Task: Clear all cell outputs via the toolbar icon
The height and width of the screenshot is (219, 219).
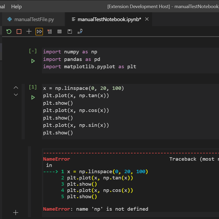Action: click(49, 31)
